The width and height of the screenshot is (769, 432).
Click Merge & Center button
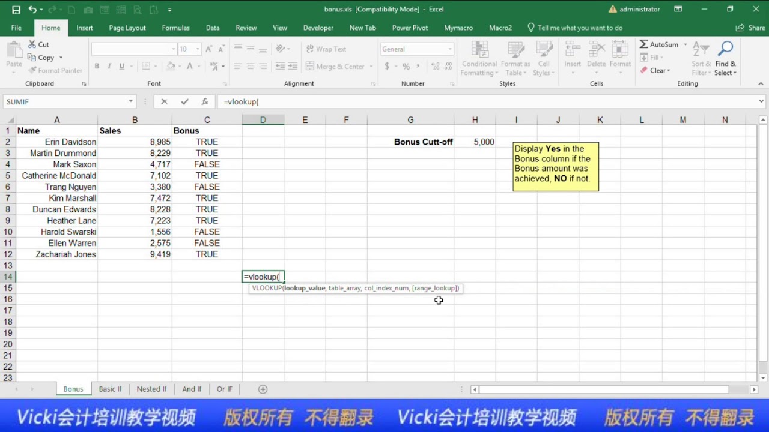[335, 66]
